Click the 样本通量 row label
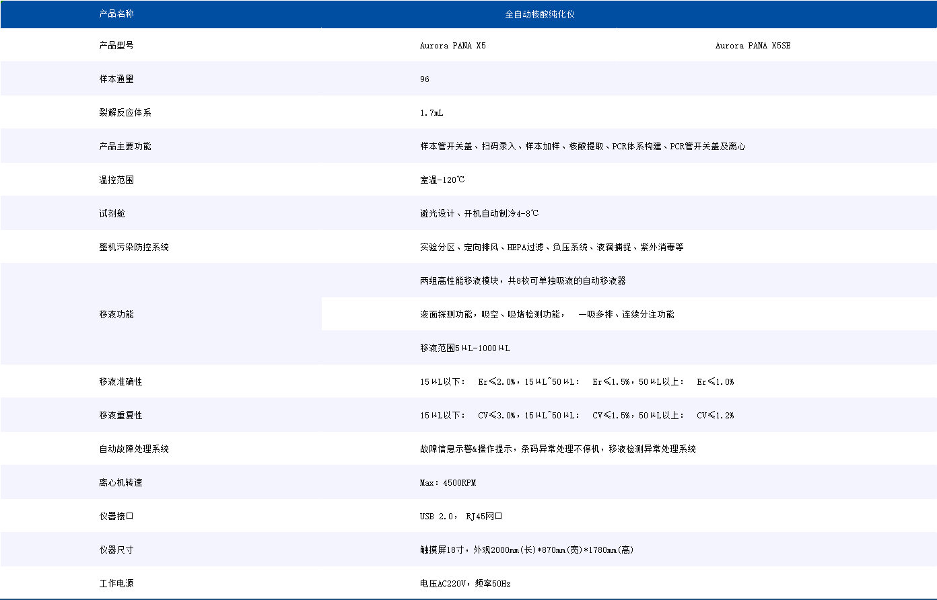This screenshot has width=937, height=600. [116, 79]
